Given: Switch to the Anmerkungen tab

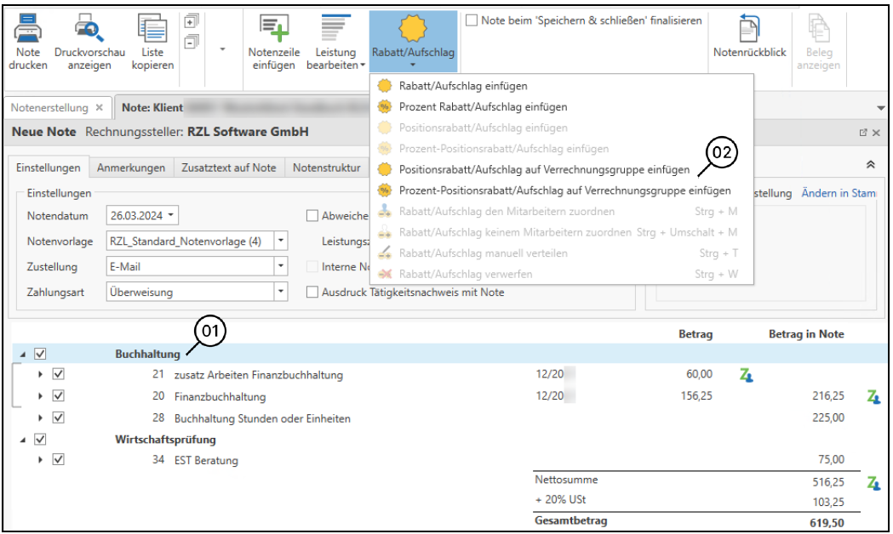Looking at the screenshot, I should coord(131,168).
